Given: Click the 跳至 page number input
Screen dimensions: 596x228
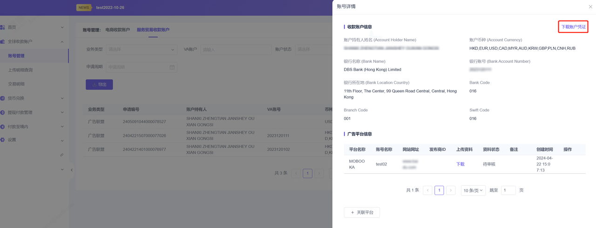Looking at the screenshot, I should [508, 190].
